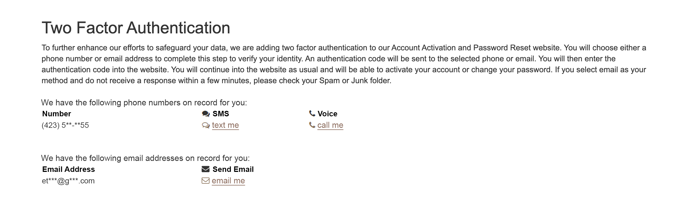Click the SMS column header label

click(x=221, y=114)
